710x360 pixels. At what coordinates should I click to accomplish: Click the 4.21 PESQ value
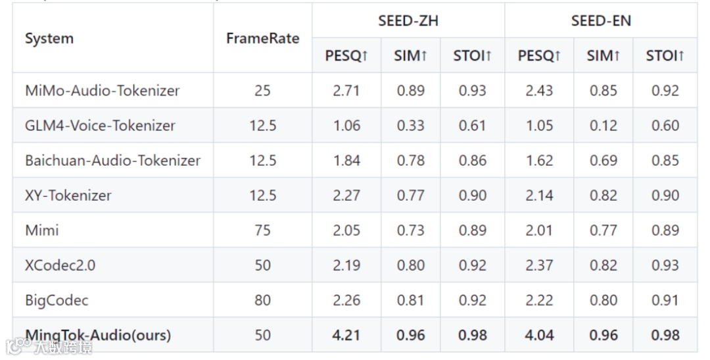(x=346, y=335)
